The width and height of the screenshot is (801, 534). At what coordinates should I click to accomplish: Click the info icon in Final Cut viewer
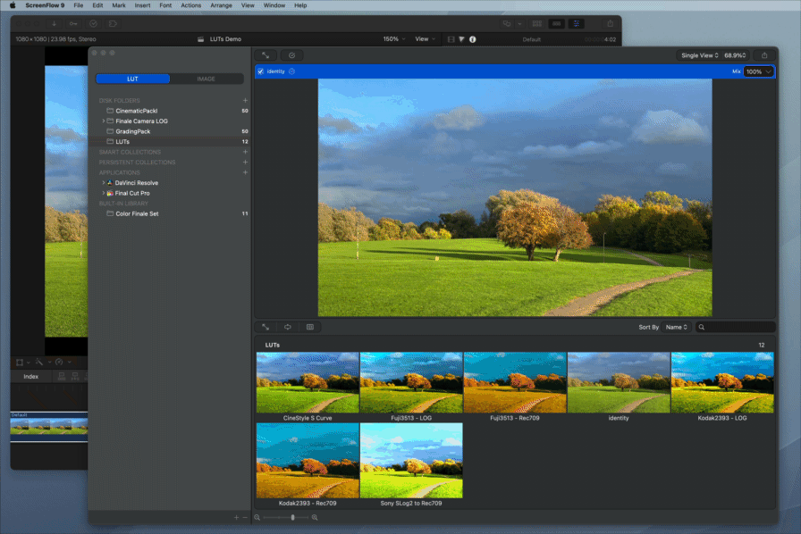tap(473, 39)
